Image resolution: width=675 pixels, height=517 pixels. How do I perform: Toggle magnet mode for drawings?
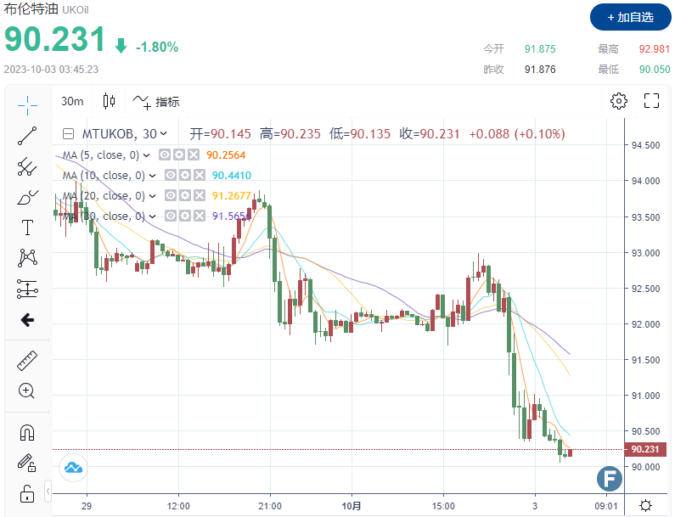(x=27, y=432)
